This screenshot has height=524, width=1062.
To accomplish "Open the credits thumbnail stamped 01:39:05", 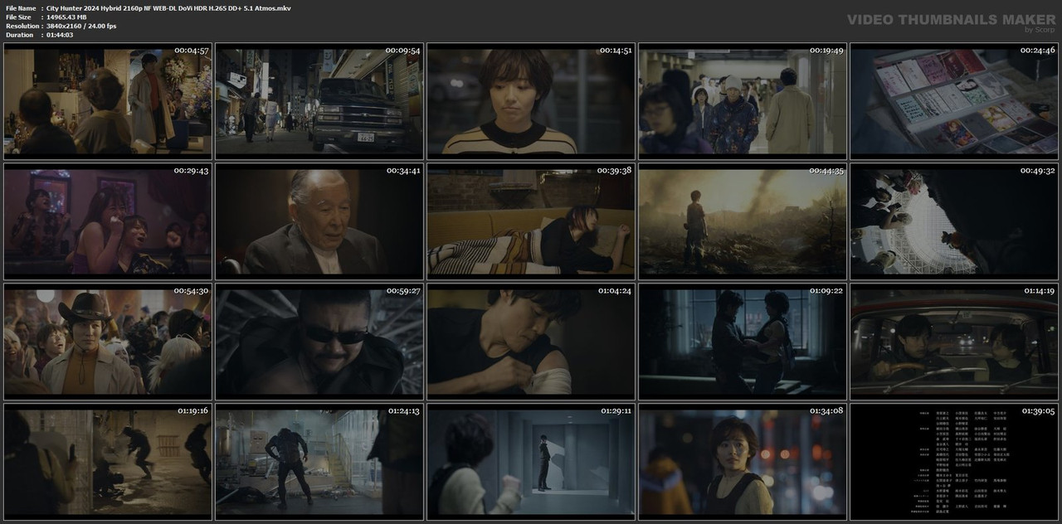I will [x=954, y=461].
